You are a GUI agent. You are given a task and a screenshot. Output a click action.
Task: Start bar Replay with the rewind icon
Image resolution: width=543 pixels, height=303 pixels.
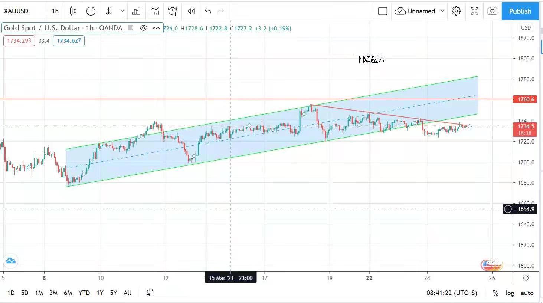coord(191,11)
